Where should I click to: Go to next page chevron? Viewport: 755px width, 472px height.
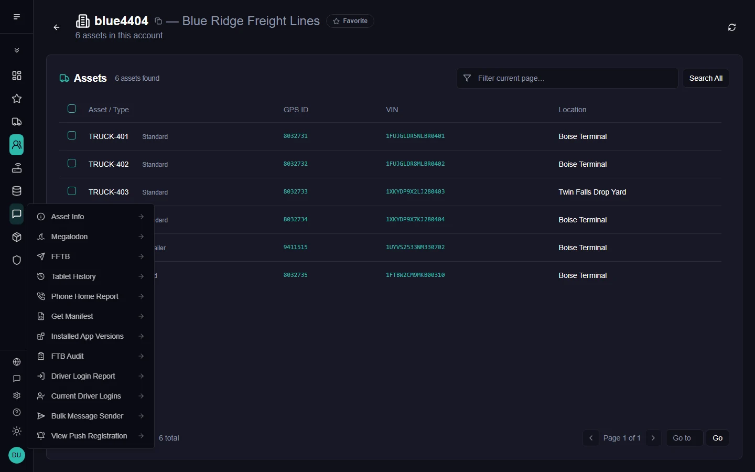(x=653, y=438)
